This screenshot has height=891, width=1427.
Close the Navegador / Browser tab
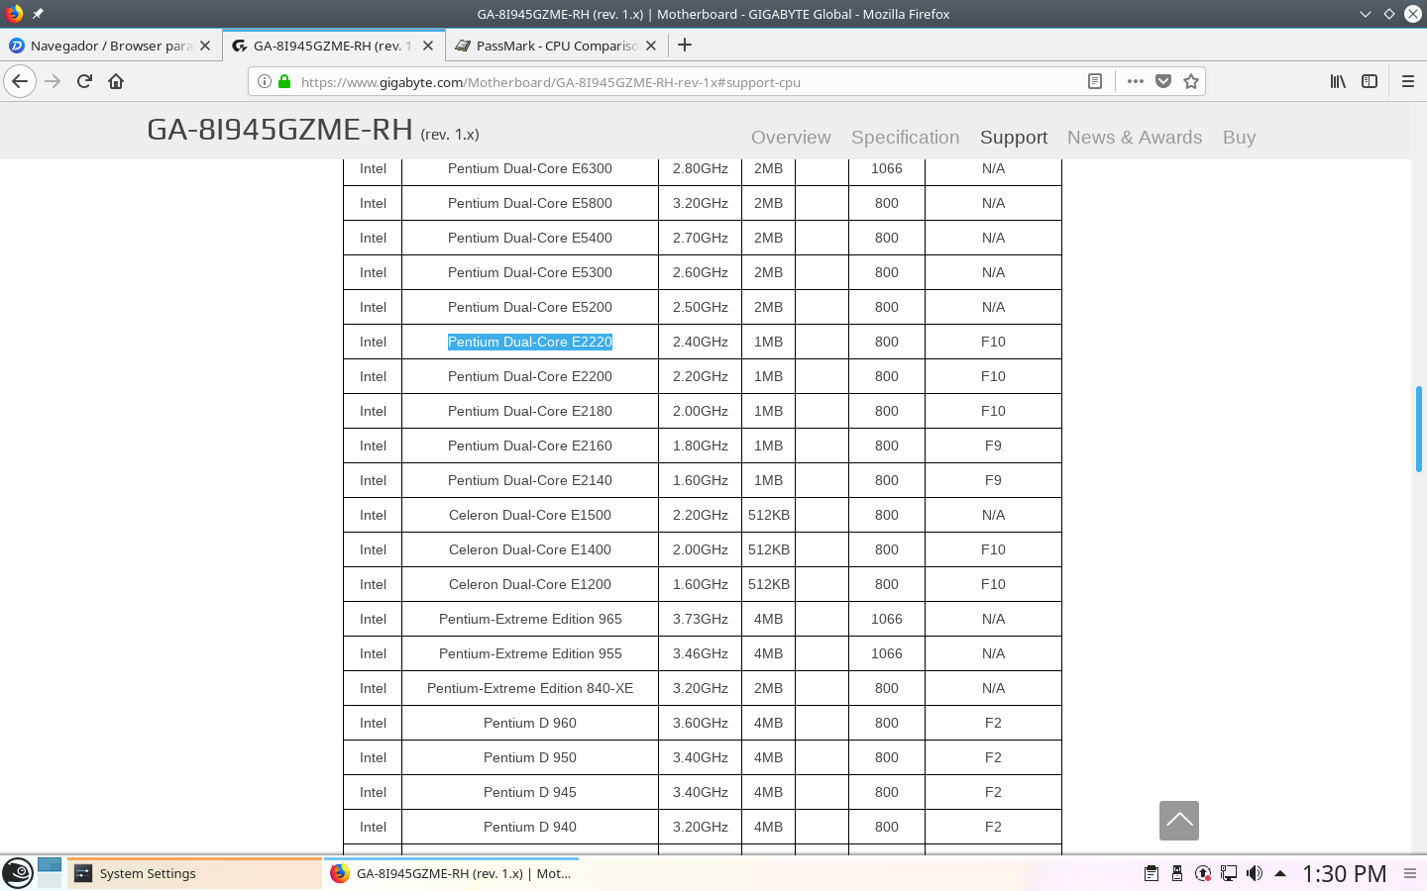[x=205, y=46]
